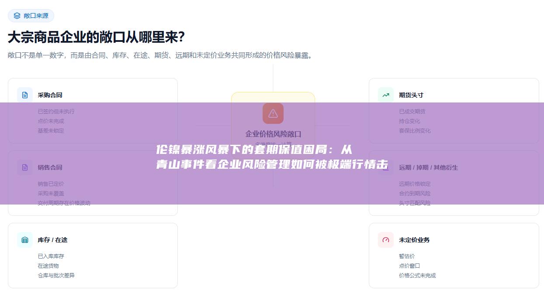
Task: Select 销售已定价 line
Action: (x=51, y=184)
